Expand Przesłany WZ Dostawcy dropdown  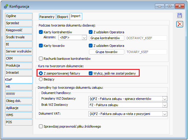tap(164, 99)
